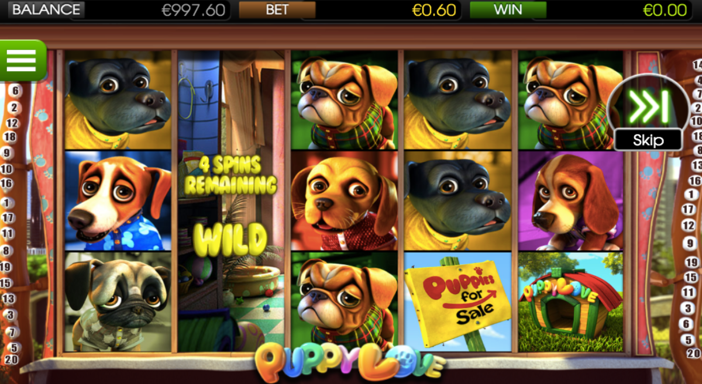Screen dimensions: 702x384
Task: Select payline 6 on the left
Action: coord(15,91)
